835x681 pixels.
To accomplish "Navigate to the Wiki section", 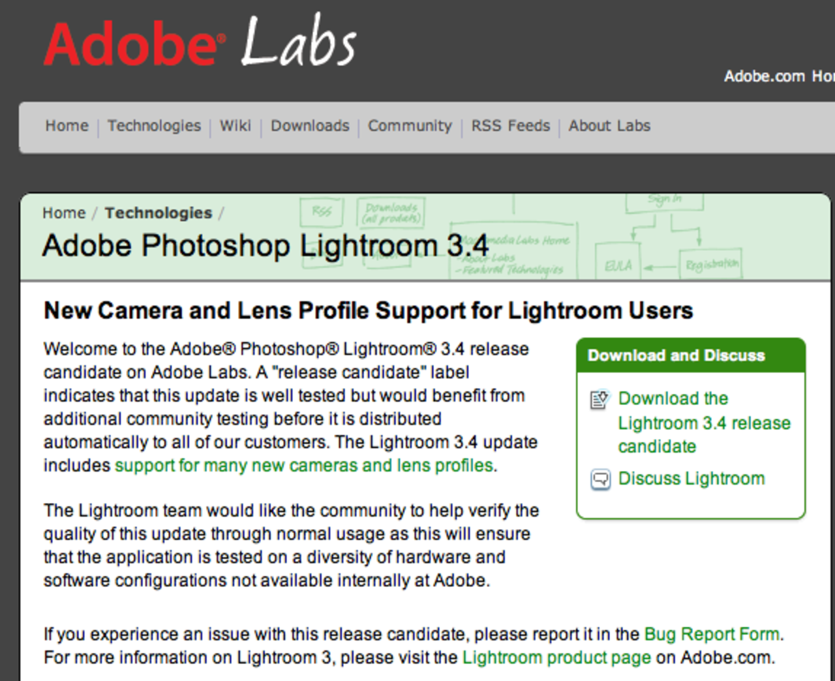I will [x=235, y=126].
